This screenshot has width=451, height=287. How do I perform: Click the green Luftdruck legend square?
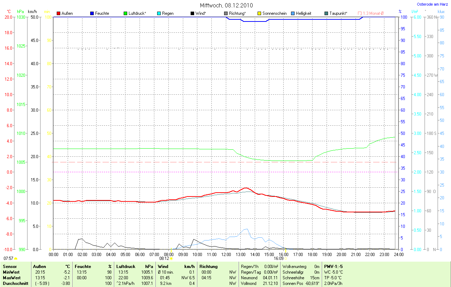[x=125, y=13]
